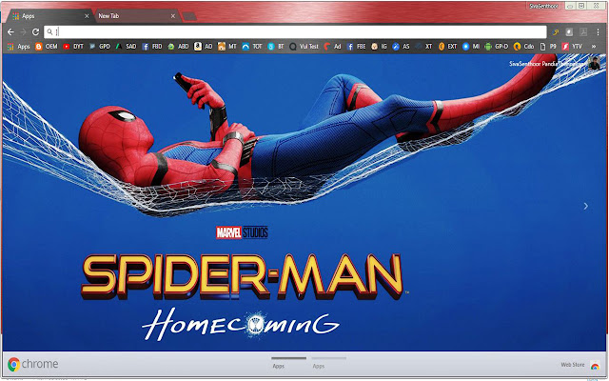
Task: Select the second Apps page indicator
Action: tap(328, 362)
